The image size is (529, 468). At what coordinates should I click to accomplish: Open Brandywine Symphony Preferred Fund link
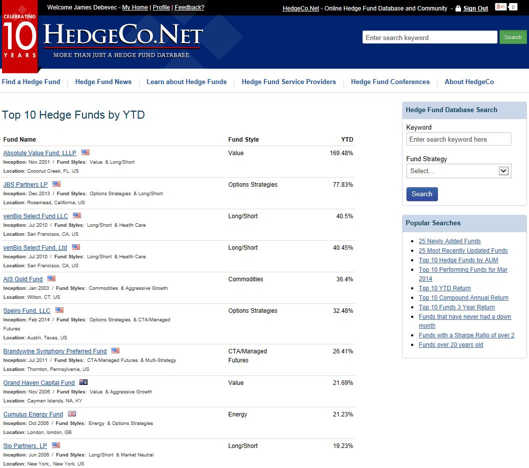[x=55, y=351]
